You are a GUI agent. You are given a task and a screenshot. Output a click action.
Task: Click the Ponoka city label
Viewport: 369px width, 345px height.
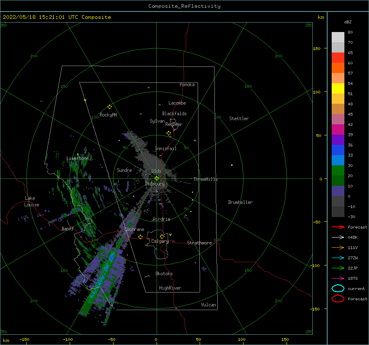187,85
